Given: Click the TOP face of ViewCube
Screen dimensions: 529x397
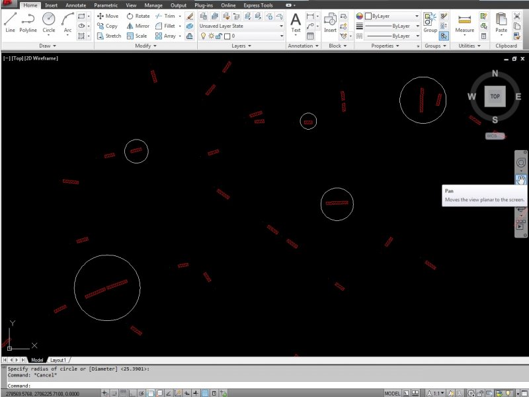Looking at the screenshot, I should tap(495, 97).
